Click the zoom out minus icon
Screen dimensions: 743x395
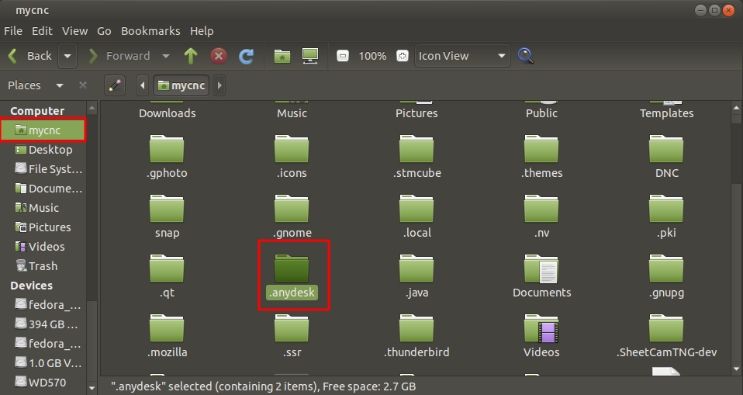click(343, 56)
